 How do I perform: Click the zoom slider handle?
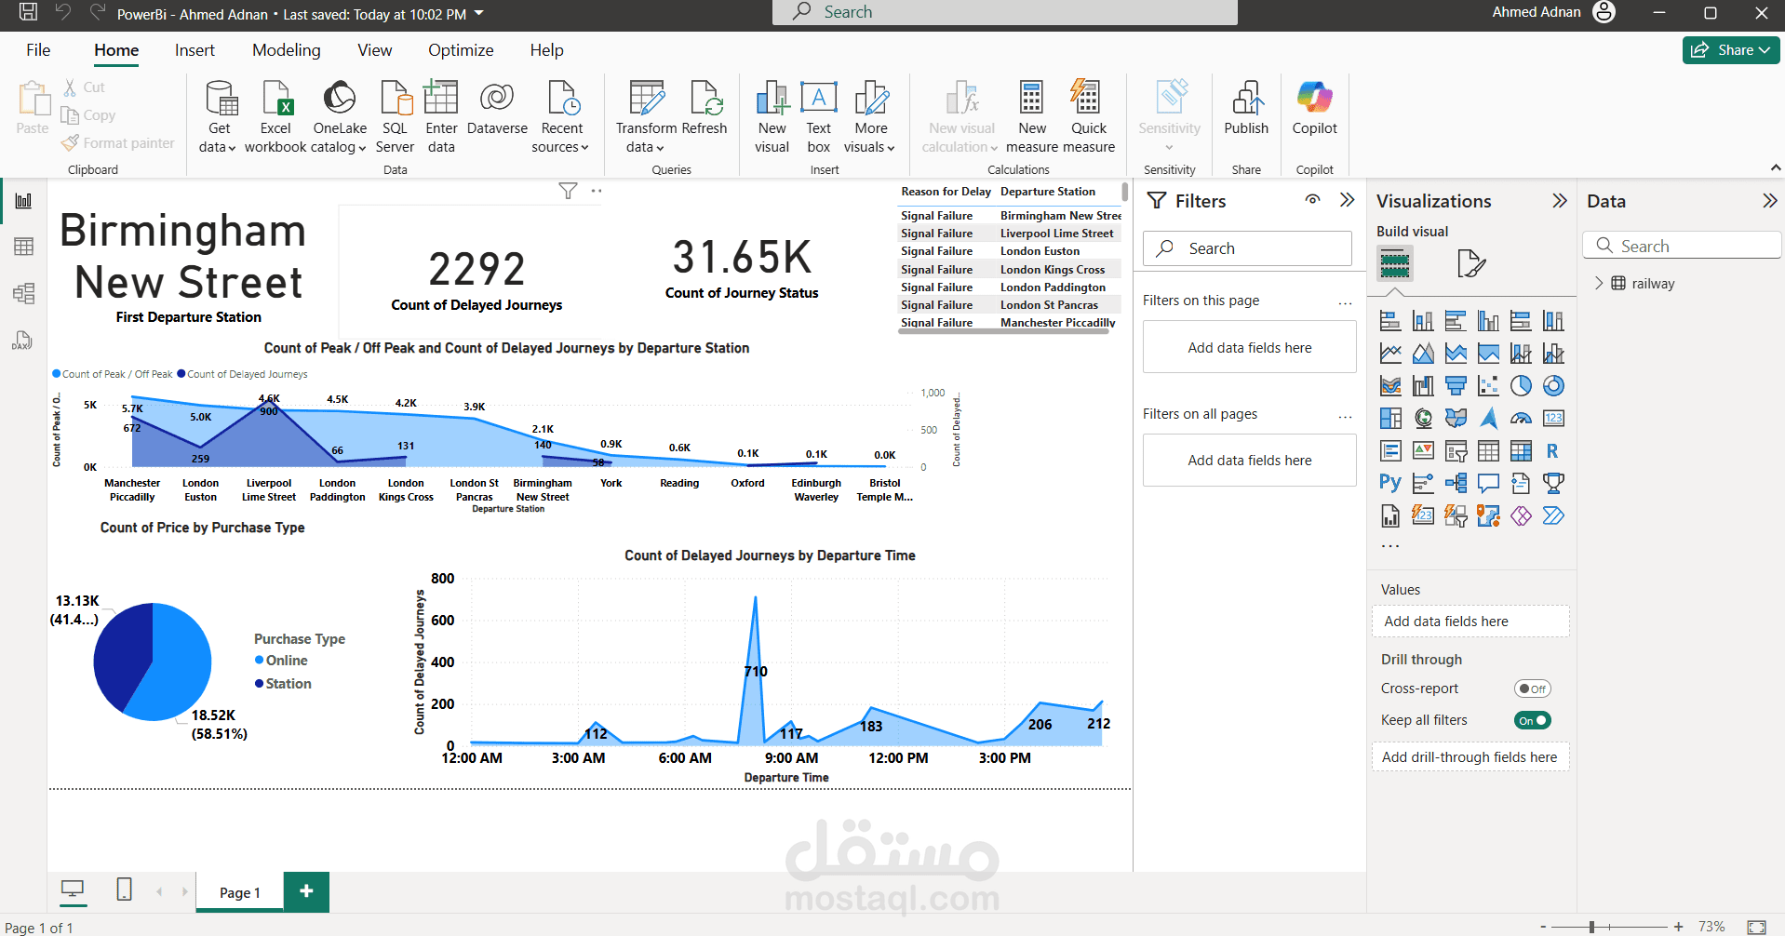(x=1592, y=927)
